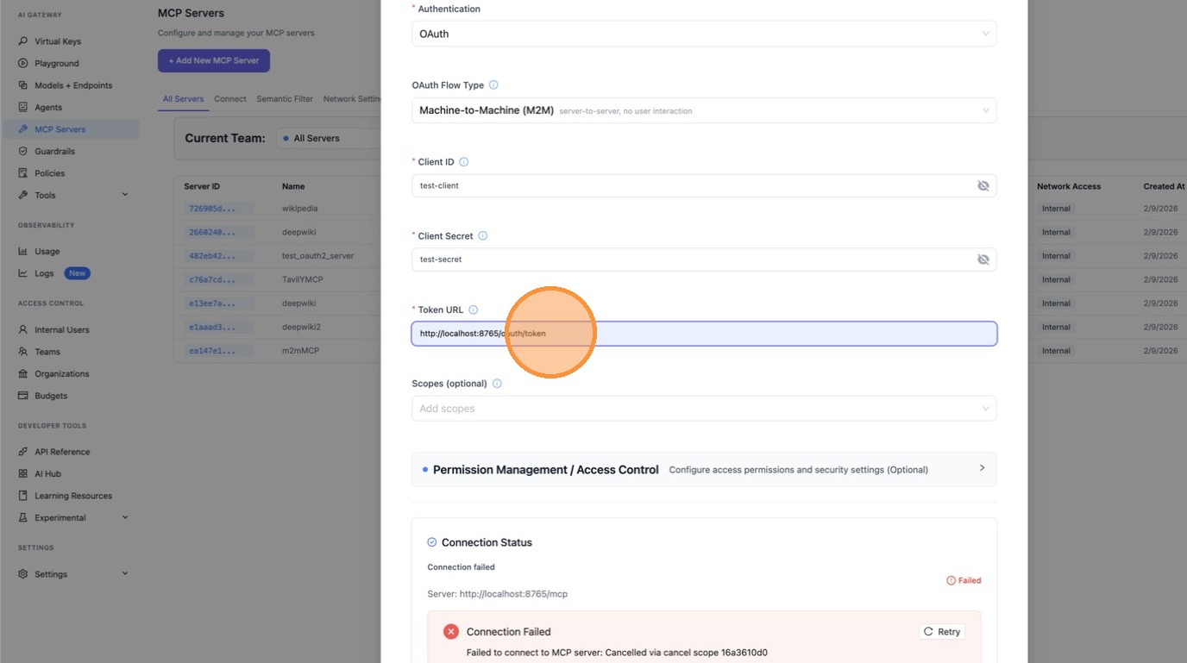Open Virtual Keys via its key icon

point(23,41)
